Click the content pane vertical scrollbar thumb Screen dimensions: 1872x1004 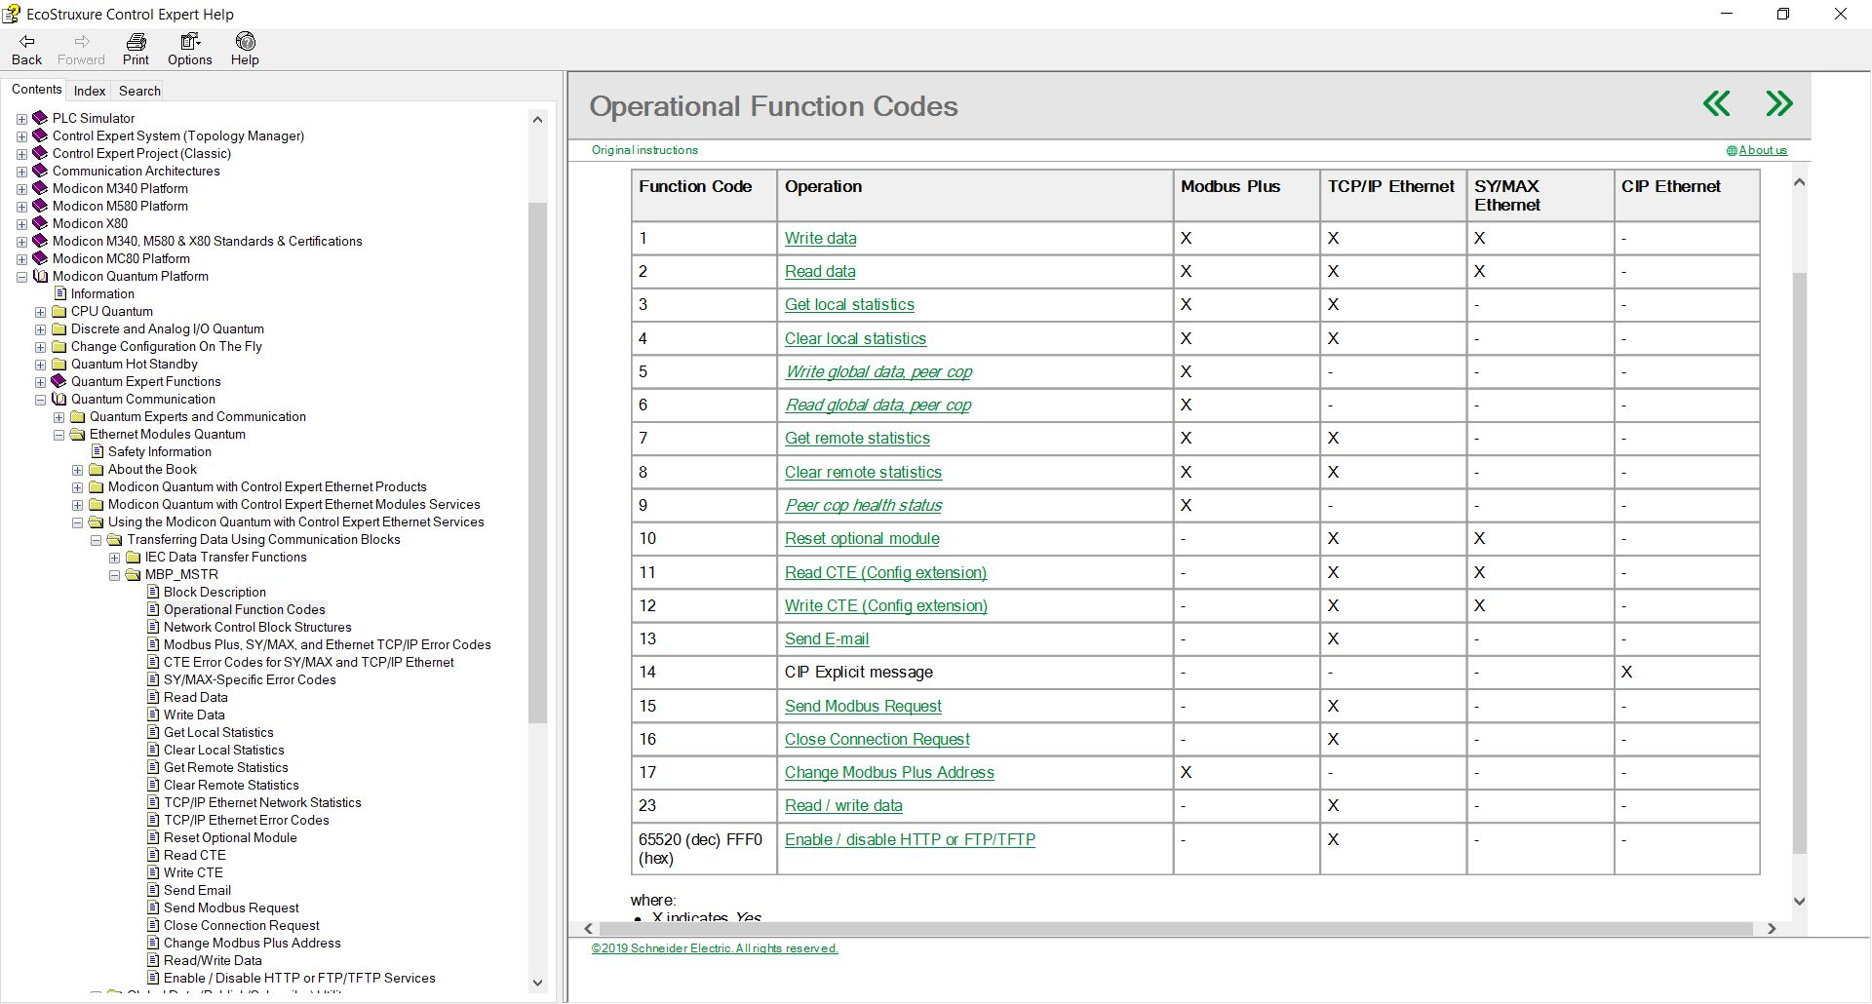(x=1800, y=563)
